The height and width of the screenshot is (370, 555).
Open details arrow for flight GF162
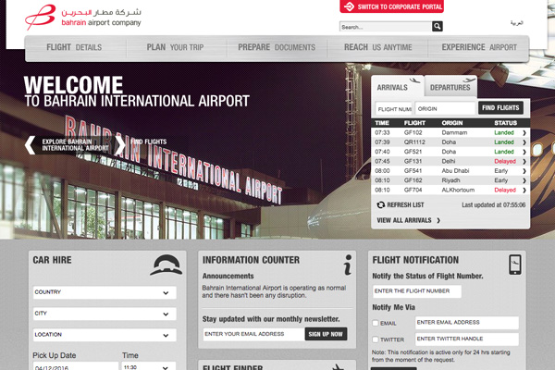[x=524, y=180]
